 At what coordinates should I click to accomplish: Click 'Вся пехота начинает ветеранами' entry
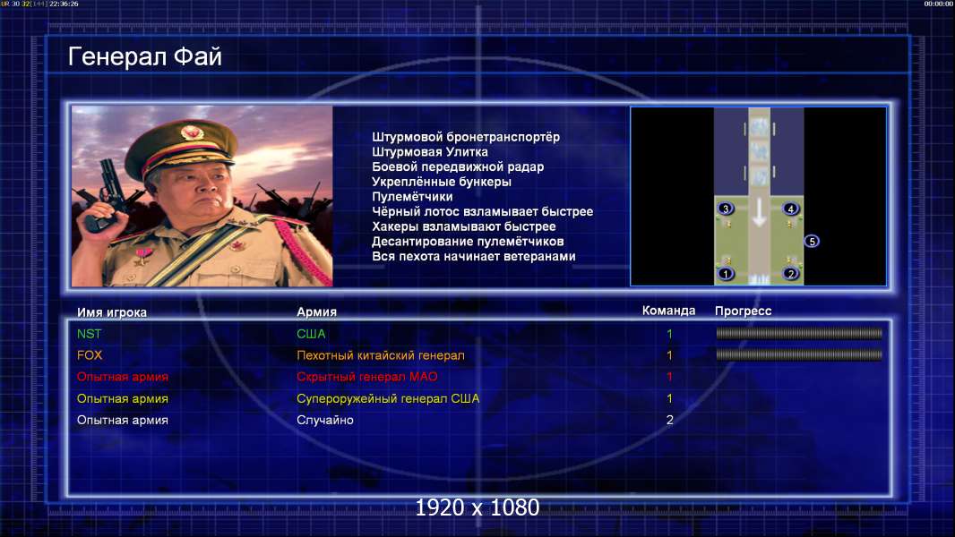474,256
